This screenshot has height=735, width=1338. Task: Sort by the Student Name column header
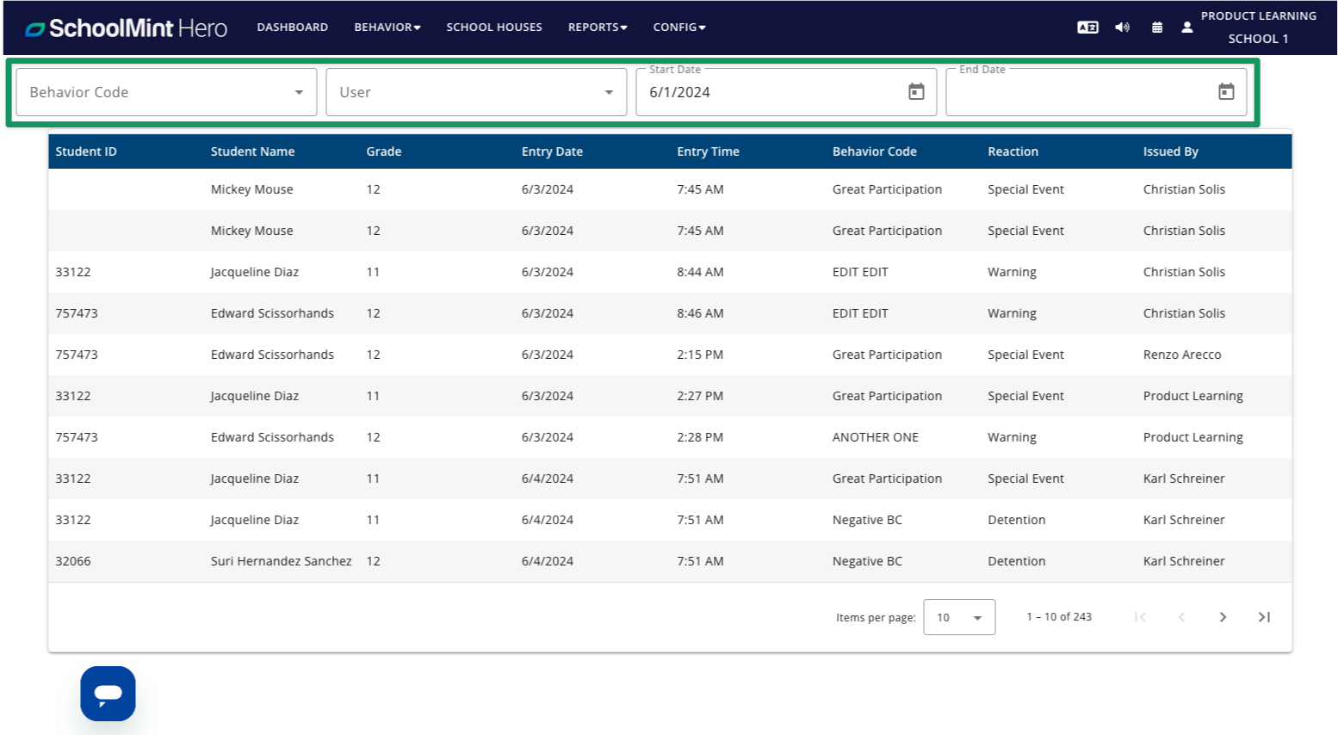pyautogui.click(x=252, y=151)
